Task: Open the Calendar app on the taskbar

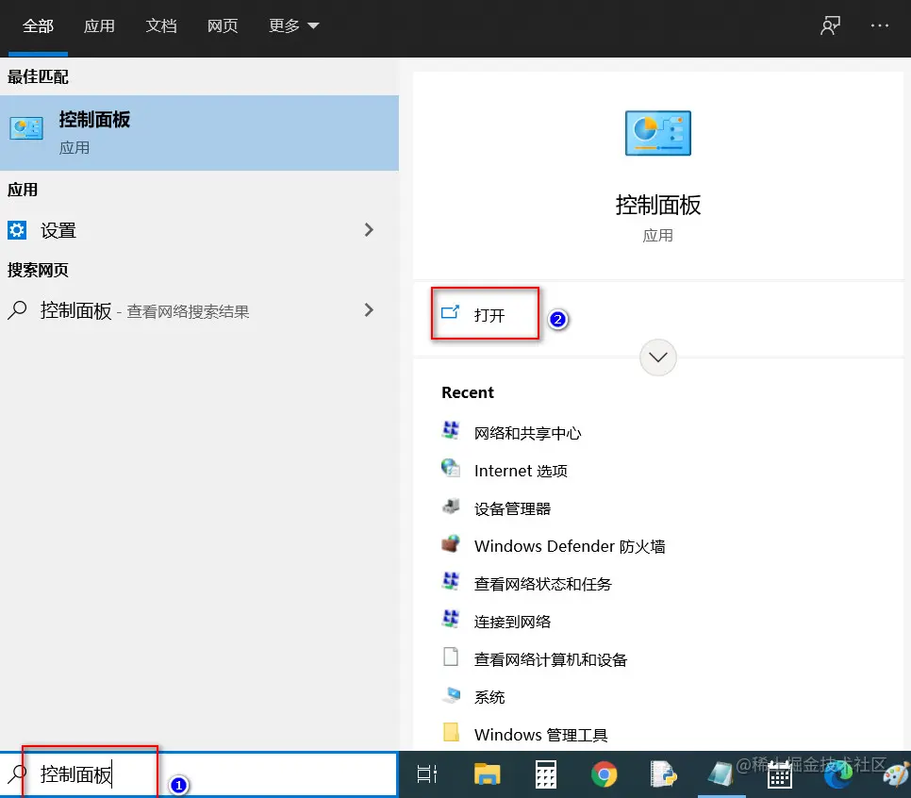Action: [780, 774]
